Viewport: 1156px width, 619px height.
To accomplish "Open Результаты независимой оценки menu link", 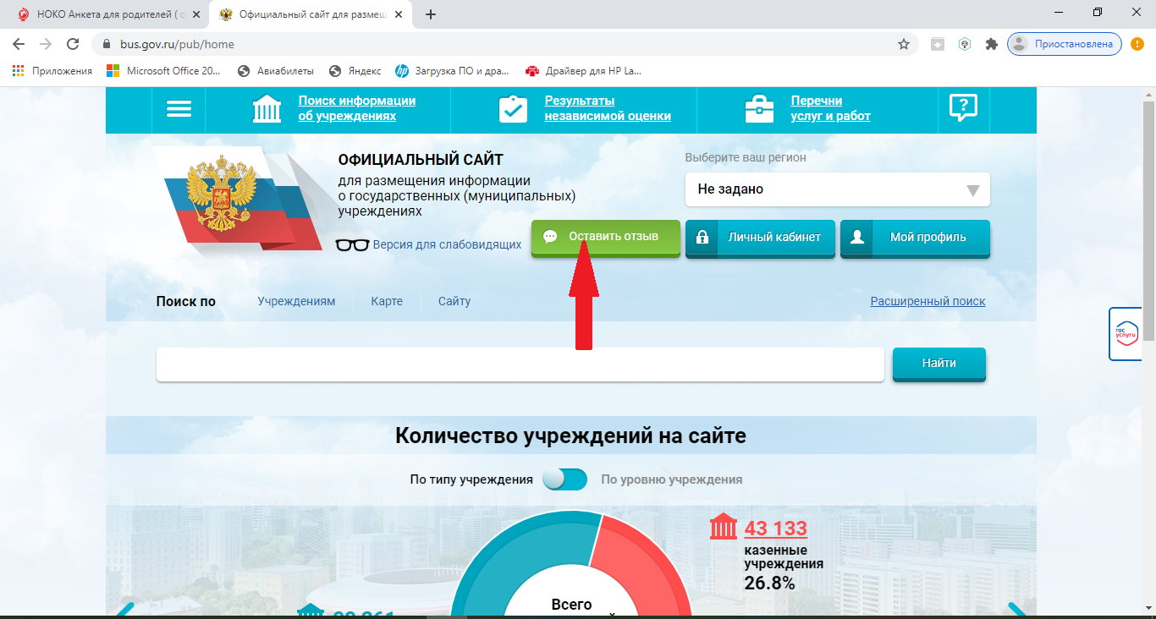I will 608,108.
